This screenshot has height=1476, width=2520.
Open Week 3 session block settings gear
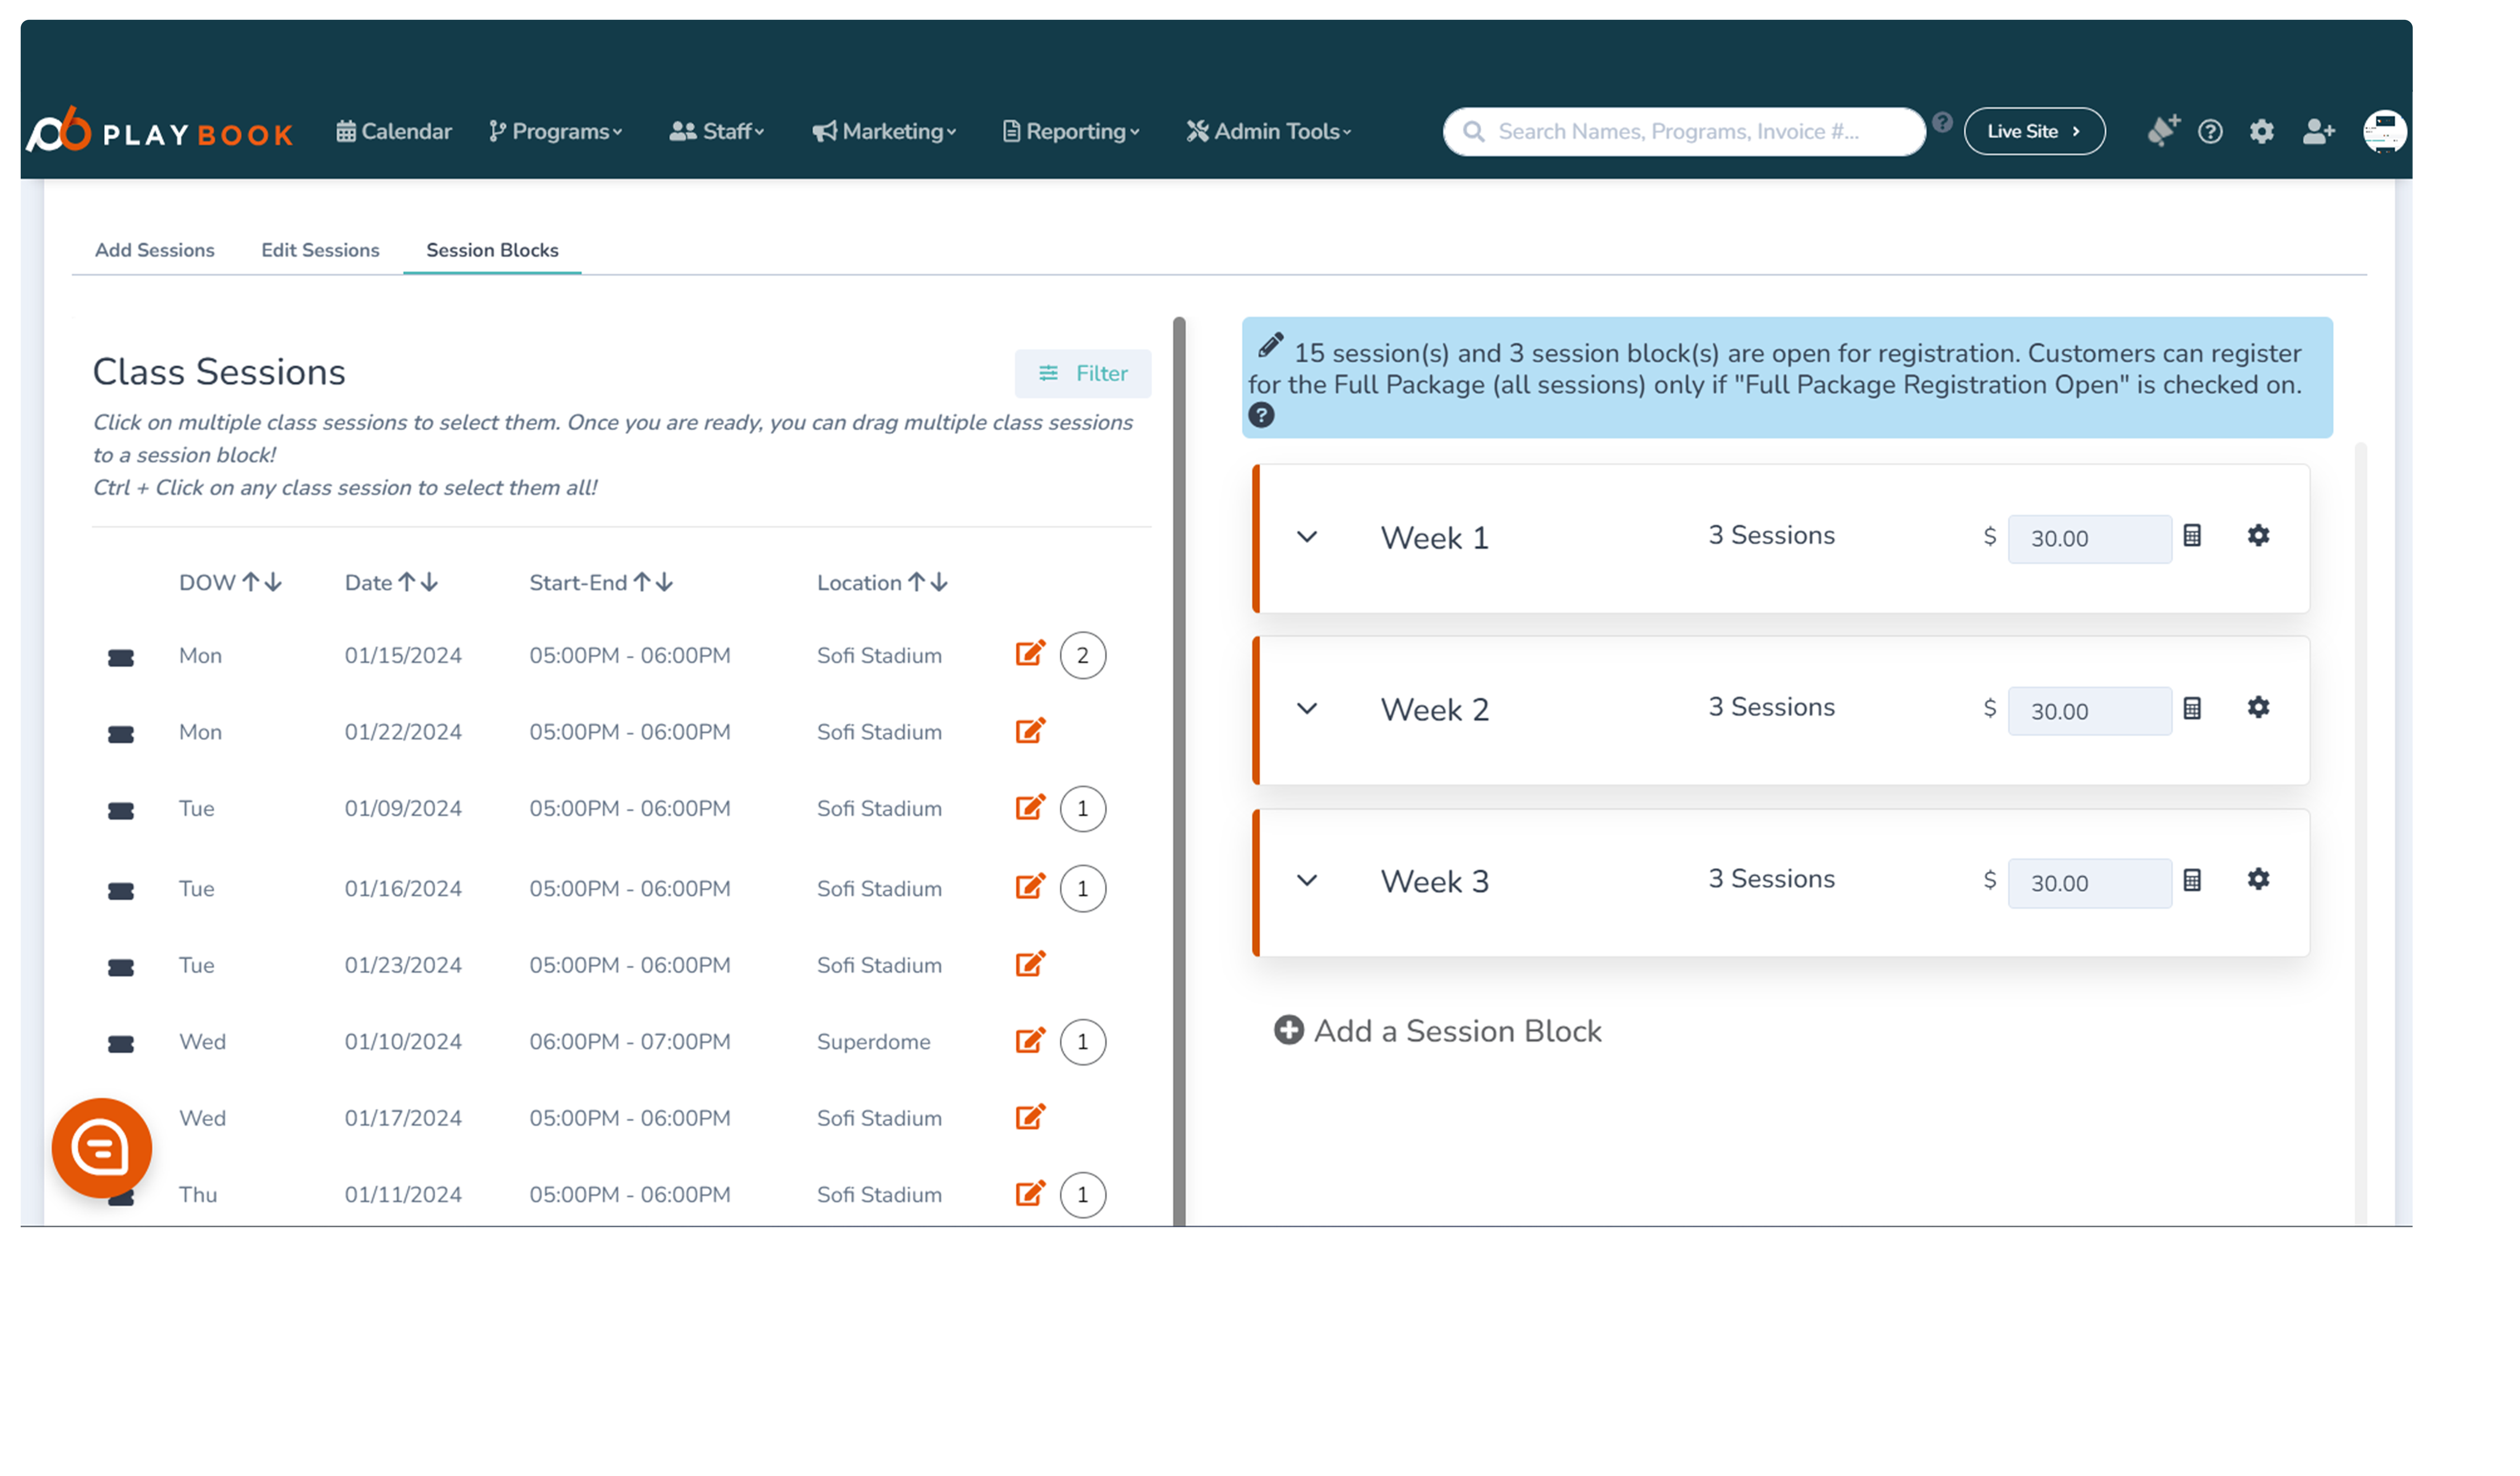[2258, 880]
